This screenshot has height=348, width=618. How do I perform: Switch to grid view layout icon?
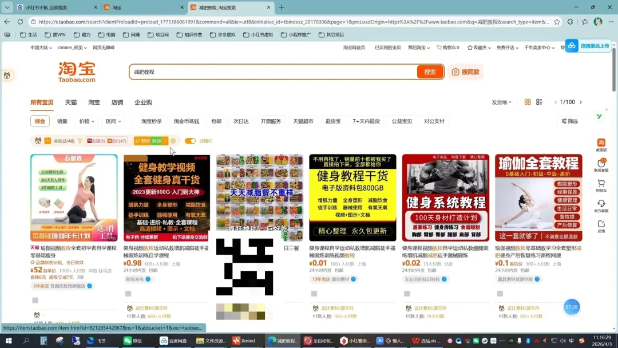(528, 102)
